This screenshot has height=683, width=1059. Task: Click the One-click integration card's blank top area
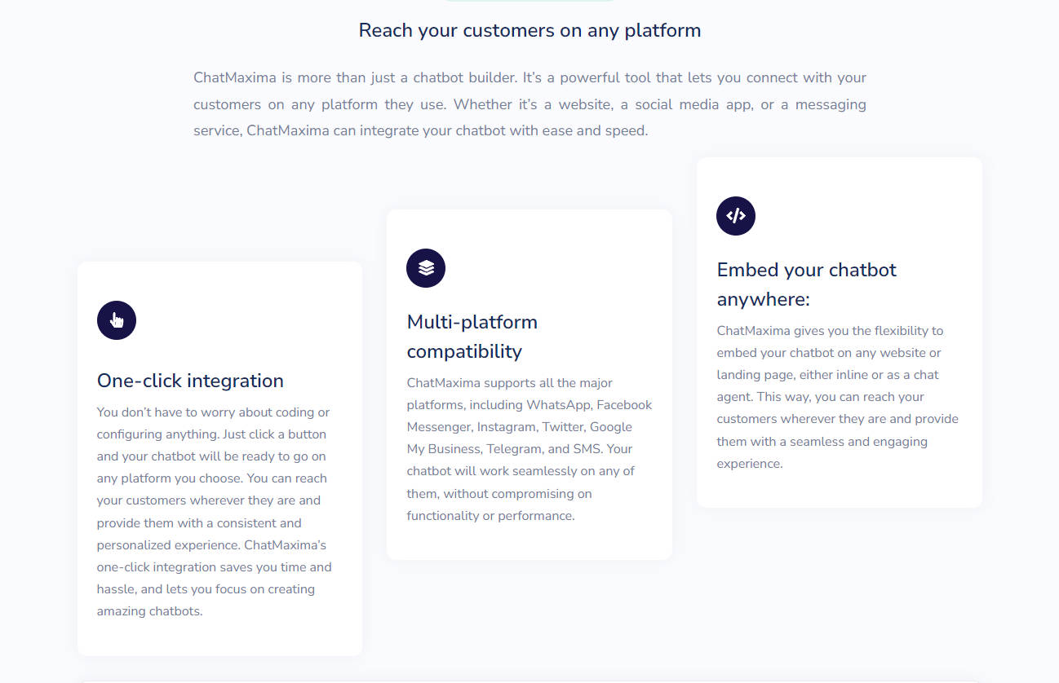(219, 280)
